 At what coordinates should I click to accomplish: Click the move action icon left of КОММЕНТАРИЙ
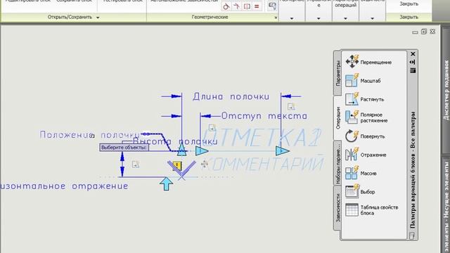(205, 164)
